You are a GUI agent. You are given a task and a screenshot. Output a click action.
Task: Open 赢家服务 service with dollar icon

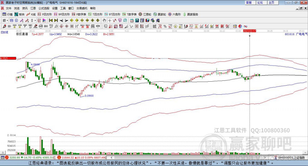click(190, 14)
